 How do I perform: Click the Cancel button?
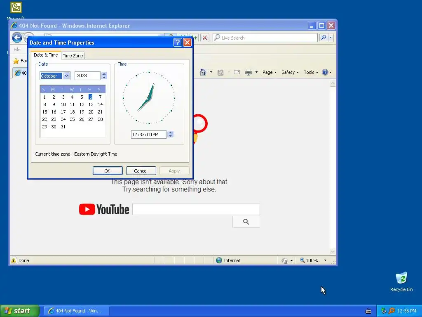141,171
